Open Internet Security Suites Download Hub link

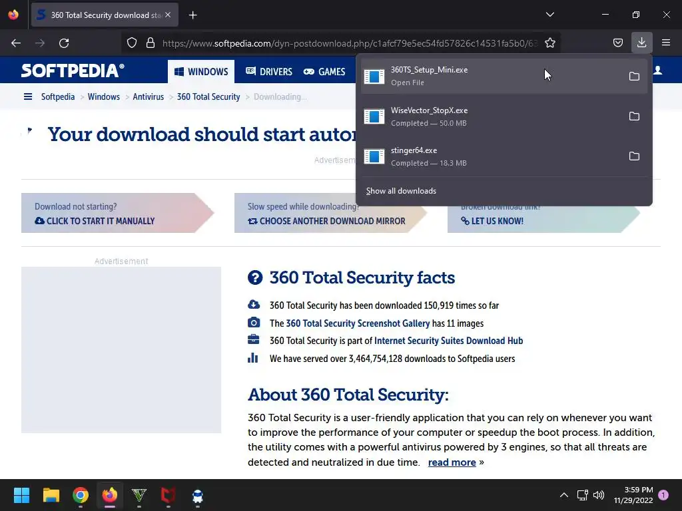(x=448, y=341)
